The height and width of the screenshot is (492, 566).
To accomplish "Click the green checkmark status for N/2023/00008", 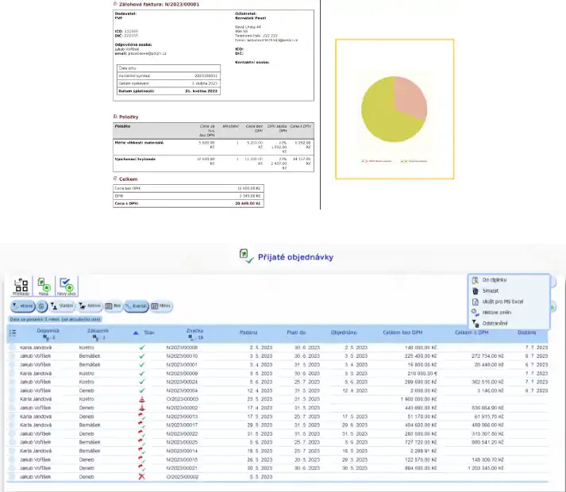I will pos(142,347).
